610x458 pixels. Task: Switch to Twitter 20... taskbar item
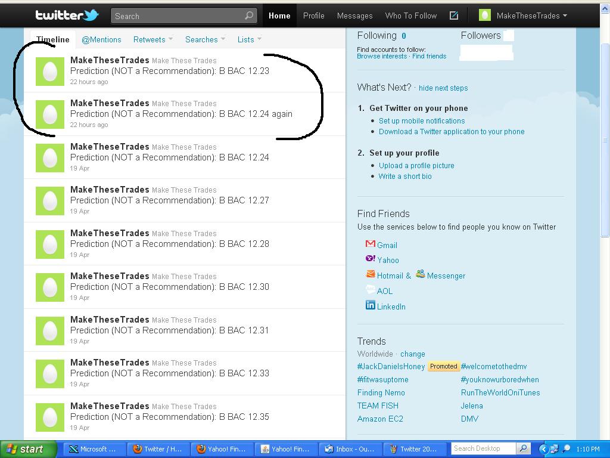point(415,449)
